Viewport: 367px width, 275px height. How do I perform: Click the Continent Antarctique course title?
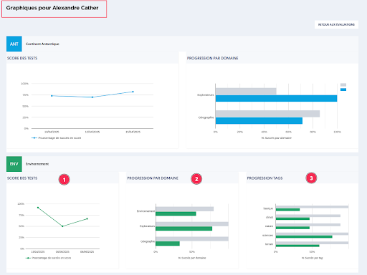coord(42,44)
